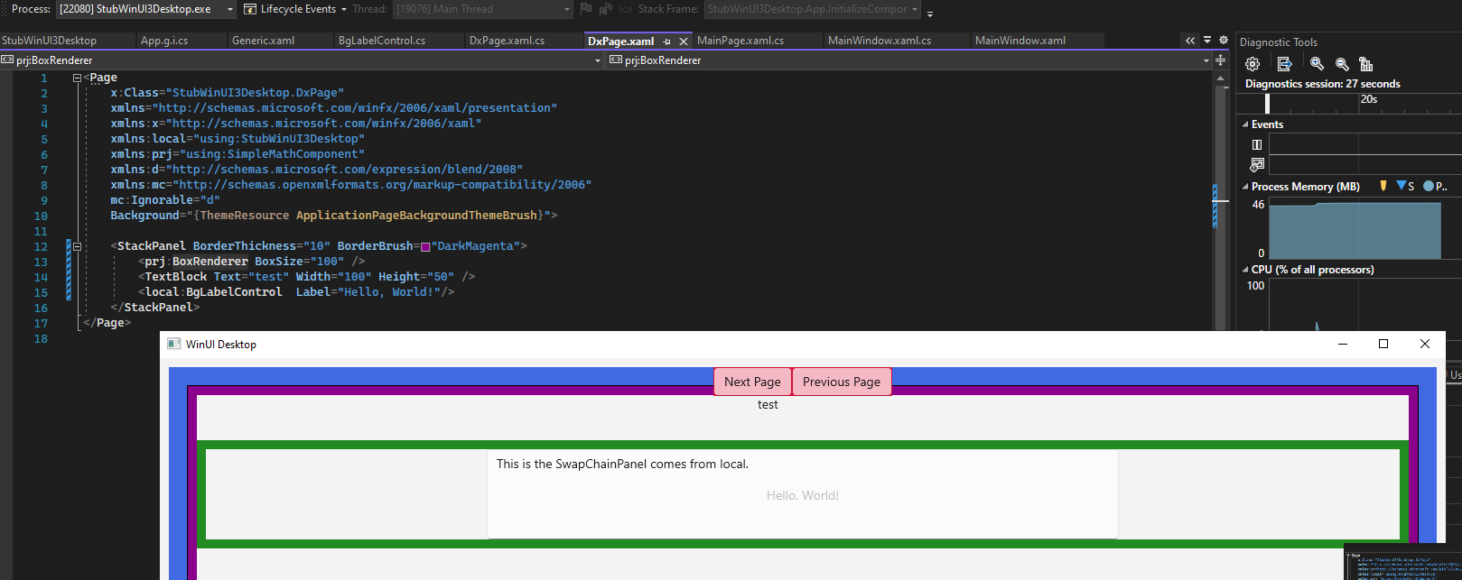Click the editor vertical scrollbar up arrow
This screenshot has height=580, width=1462.
tap(1221, 79)
